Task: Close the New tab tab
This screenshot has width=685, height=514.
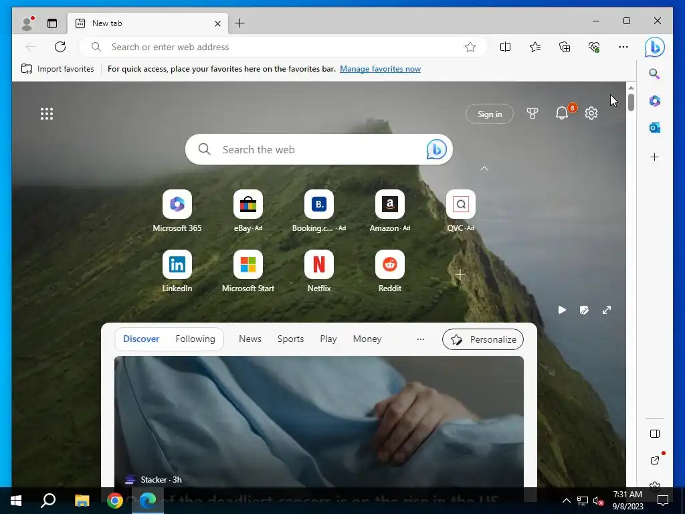Action: (x=217, y=23)
